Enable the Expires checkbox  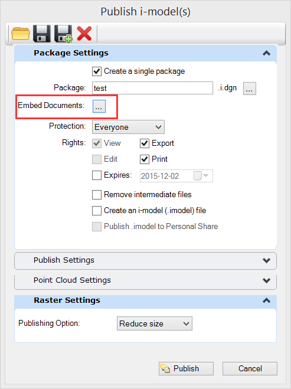(x=97, y=175)
